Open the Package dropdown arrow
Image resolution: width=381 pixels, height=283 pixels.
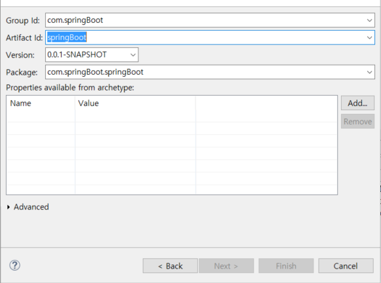369,72
